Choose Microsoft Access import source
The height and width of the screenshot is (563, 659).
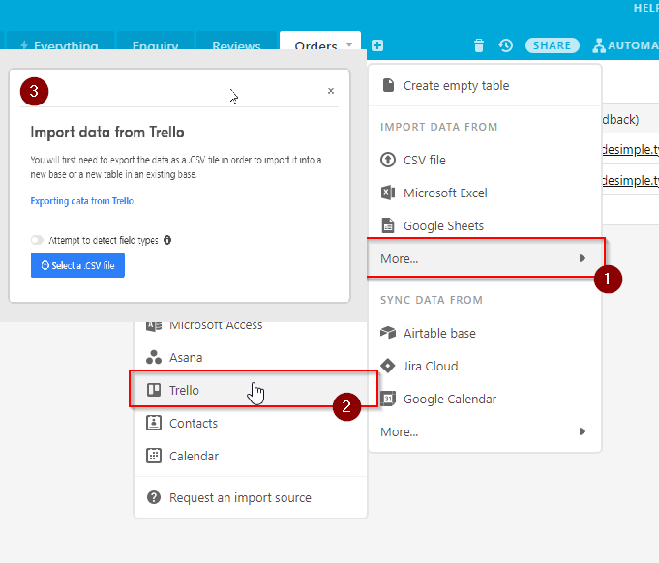[251, 327]
